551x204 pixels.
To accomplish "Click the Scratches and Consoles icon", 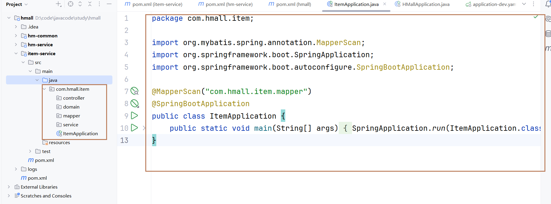I will tap(17, 195).
